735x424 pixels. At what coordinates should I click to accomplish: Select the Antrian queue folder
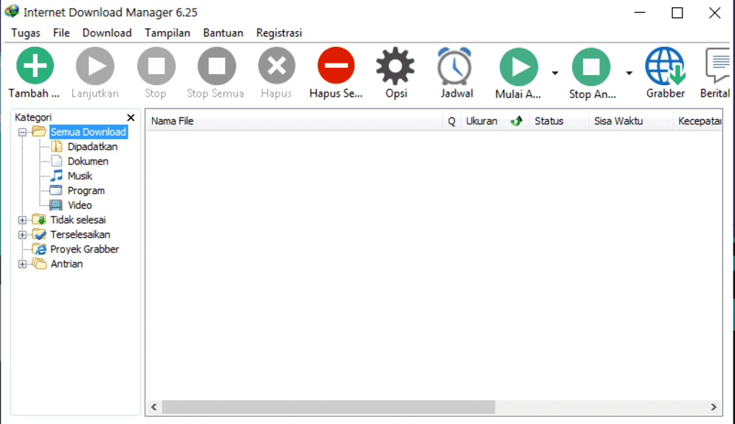(66, 264)
